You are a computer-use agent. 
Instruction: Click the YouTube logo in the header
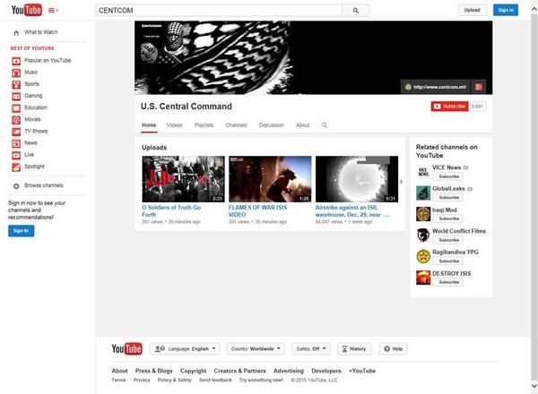pyautogui.click(x=26, y=11)
